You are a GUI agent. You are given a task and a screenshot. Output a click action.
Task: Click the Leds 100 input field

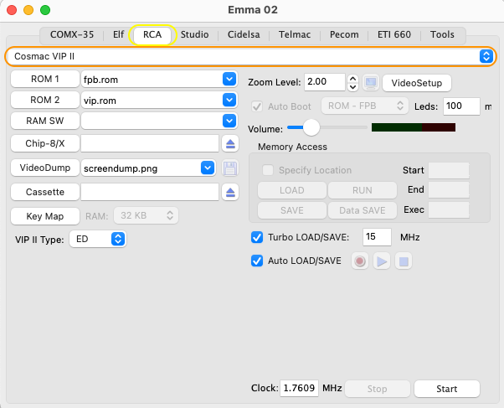[x=461, y=106]
